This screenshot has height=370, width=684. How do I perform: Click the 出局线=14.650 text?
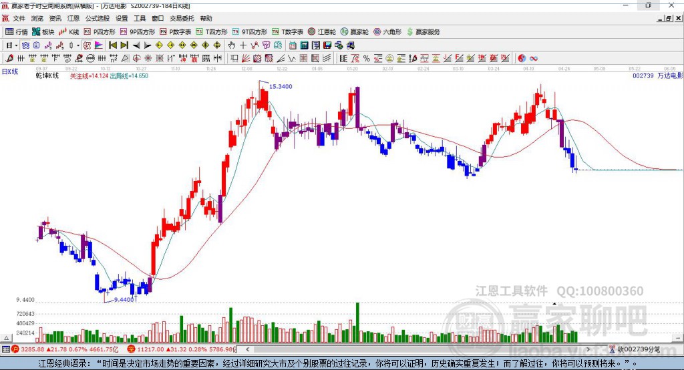point(129,75)
